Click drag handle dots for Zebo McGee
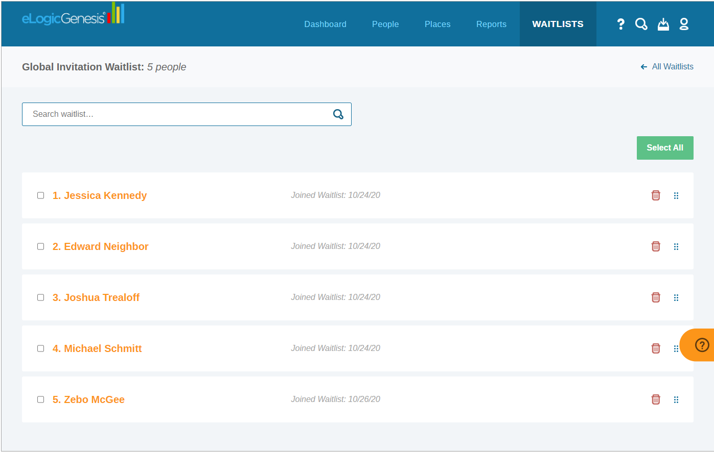The width and height of the screenshot is (714, 452). pos(676,399)
